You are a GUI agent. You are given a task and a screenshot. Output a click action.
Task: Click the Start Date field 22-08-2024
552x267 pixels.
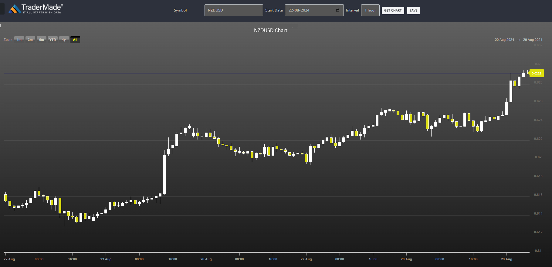[314, 10]
